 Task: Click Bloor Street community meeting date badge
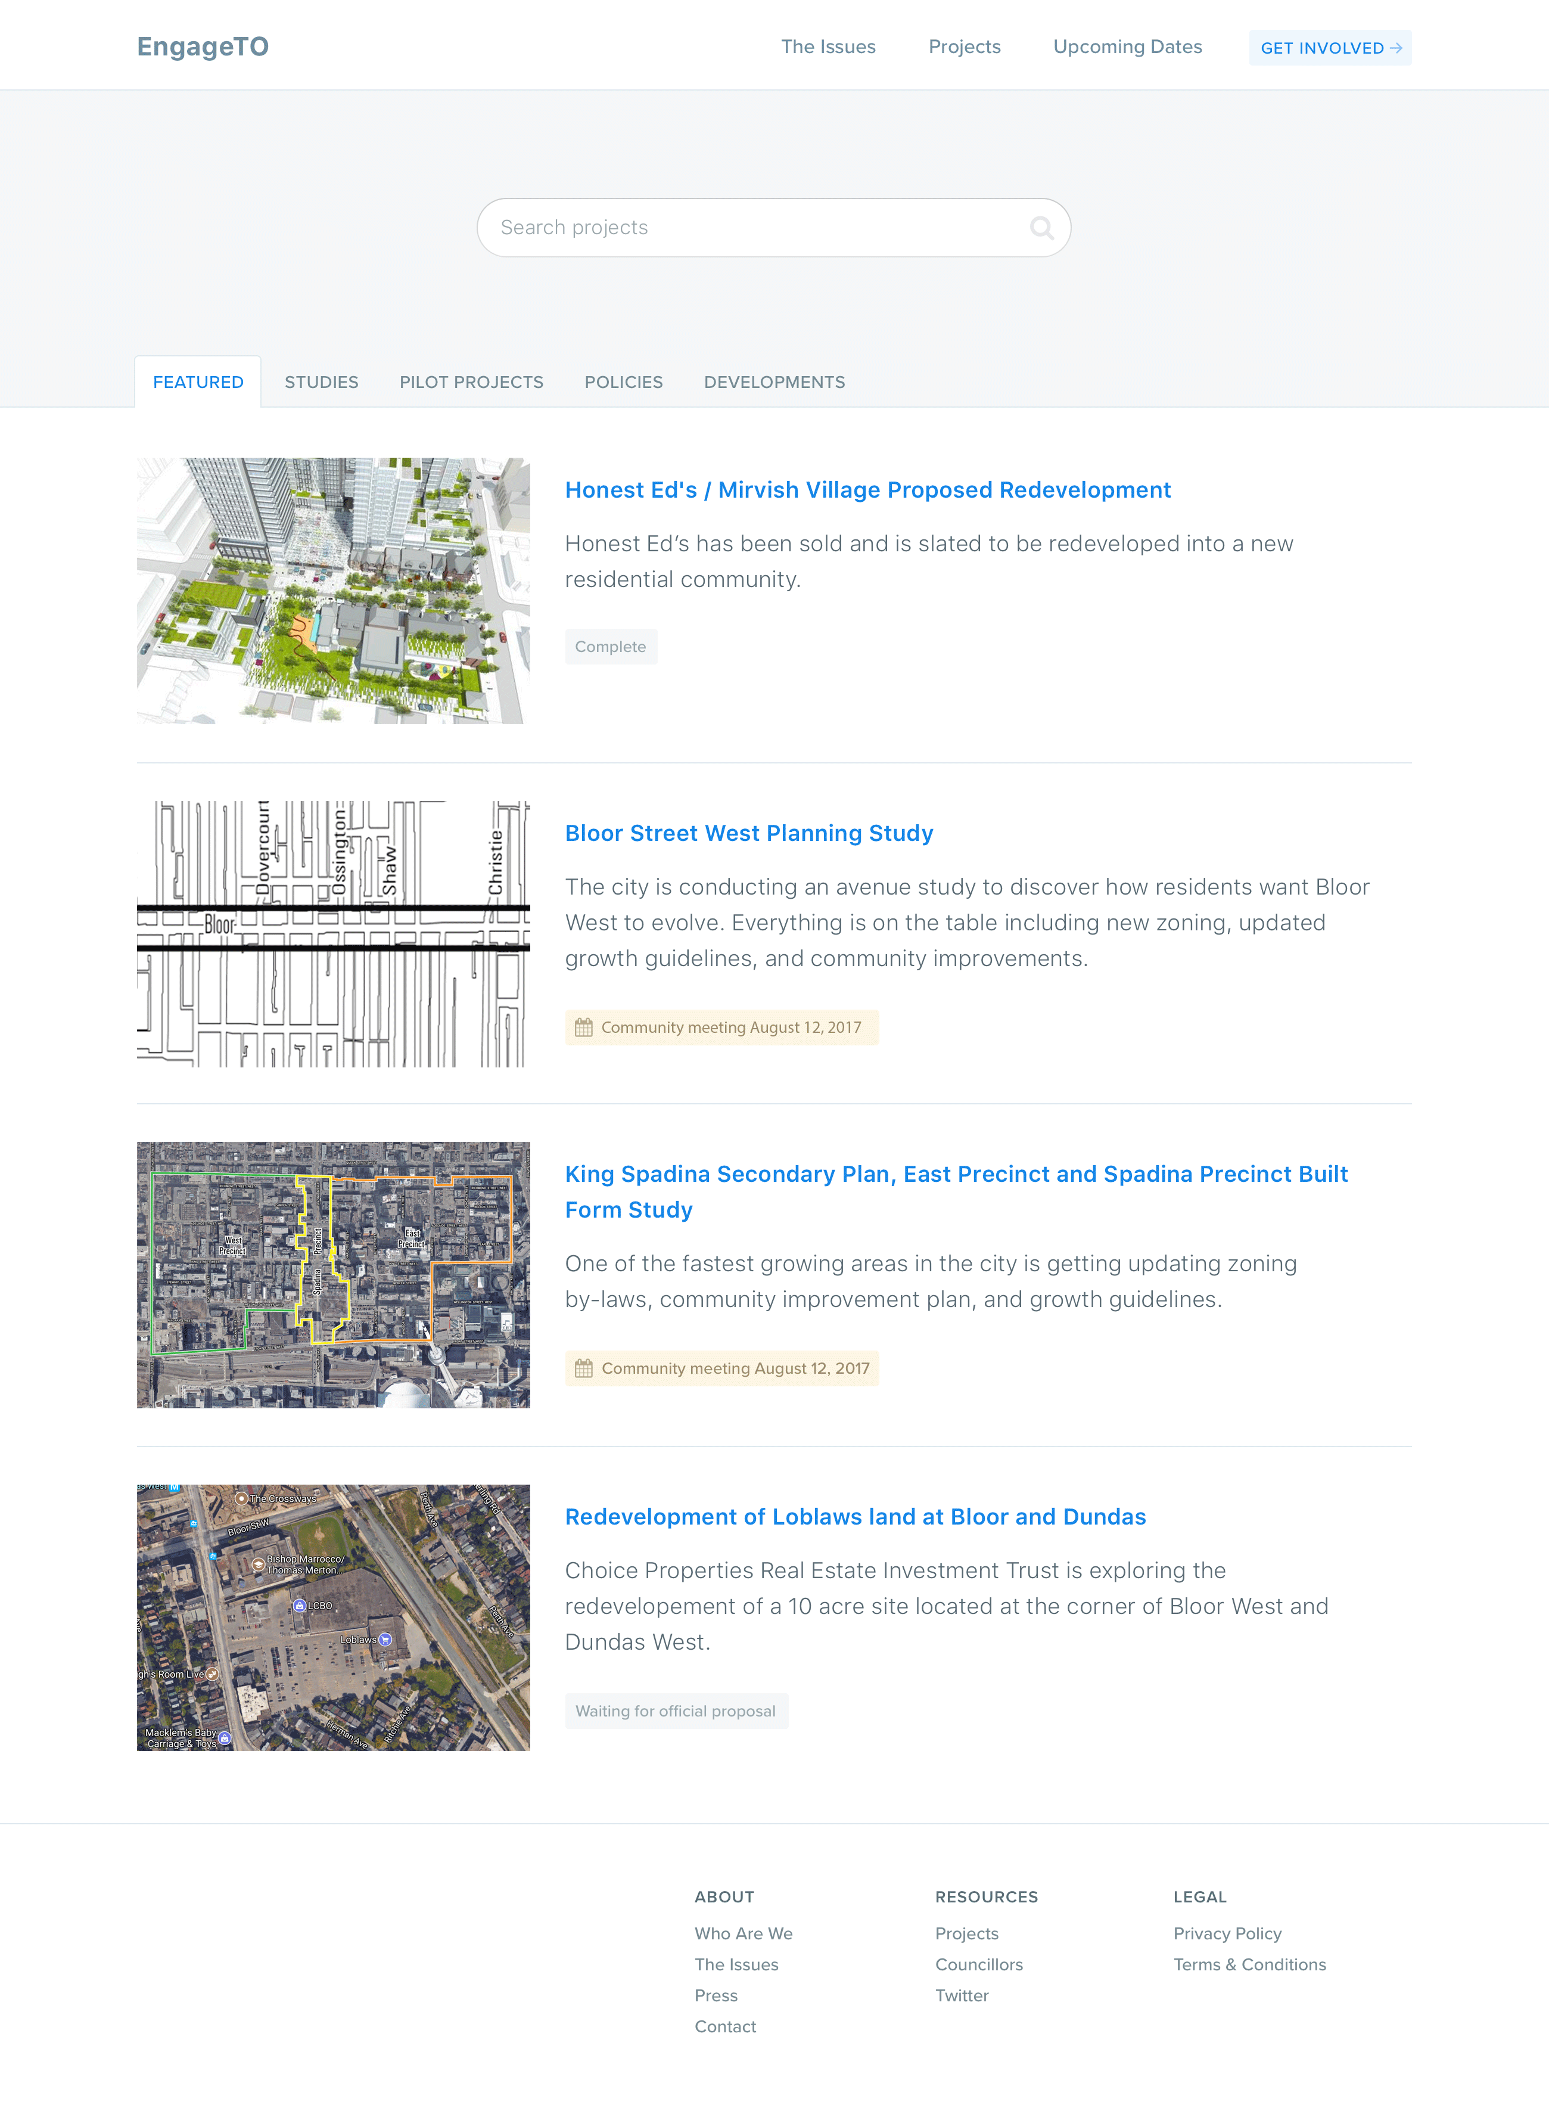tap(721, 1027)
